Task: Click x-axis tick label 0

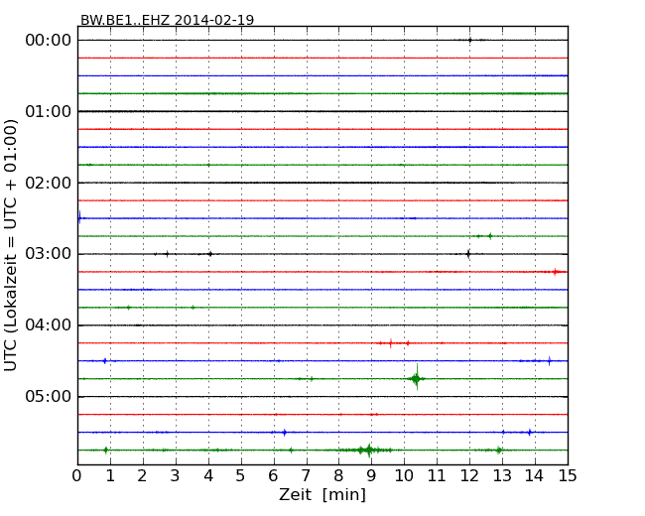Action: (77, 476)
